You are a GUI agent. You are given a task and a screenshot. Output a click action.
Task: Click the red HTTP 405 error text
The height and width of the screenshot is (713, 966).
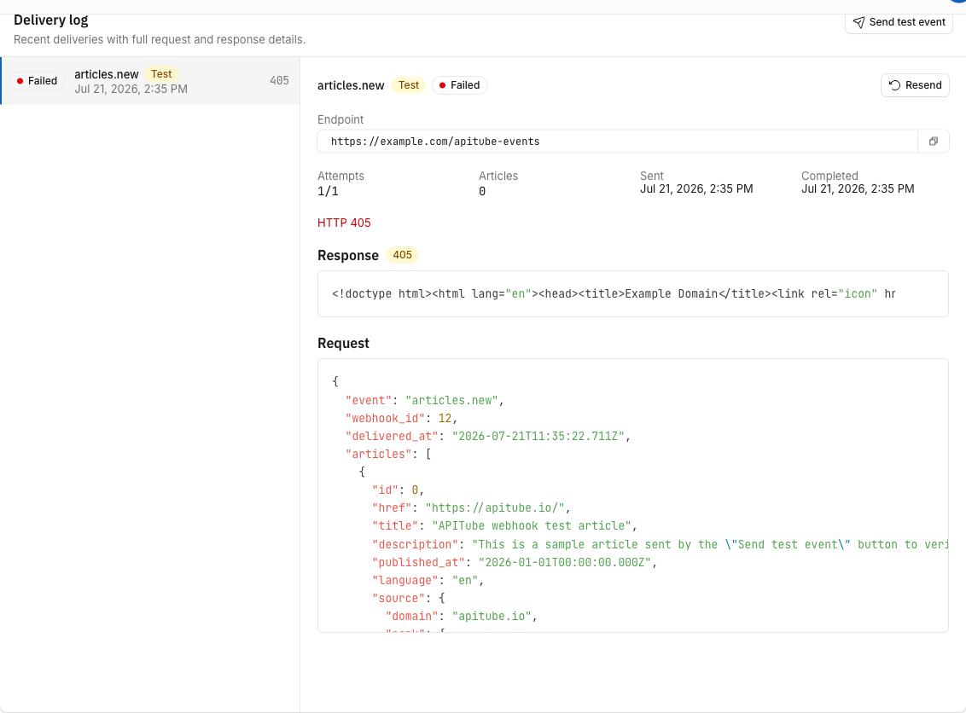[x=344, y=223]
